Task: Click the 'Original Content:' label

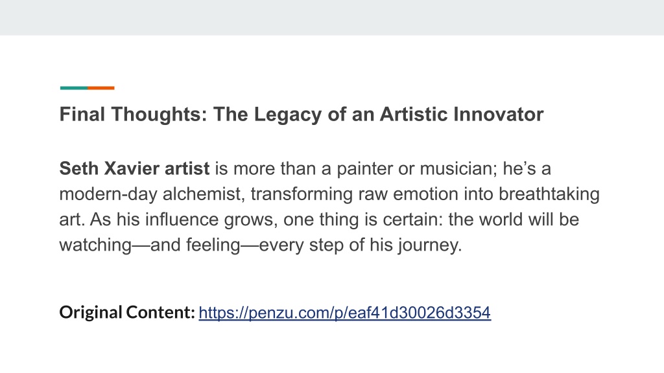Action: coord(127,313)
